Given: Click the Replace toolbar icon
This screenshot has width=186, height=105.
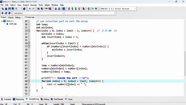Looking at the screenshot, I should 42,9.
